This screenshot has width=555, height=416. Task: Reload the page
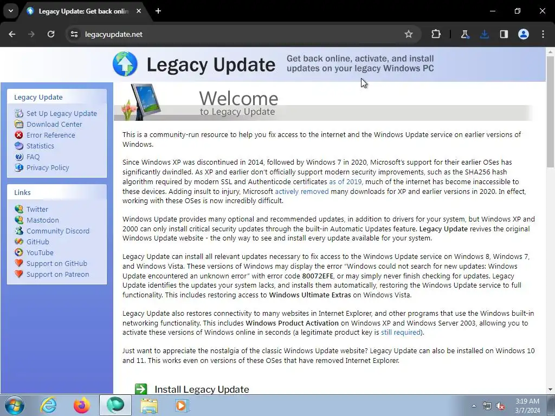(51, 34)
